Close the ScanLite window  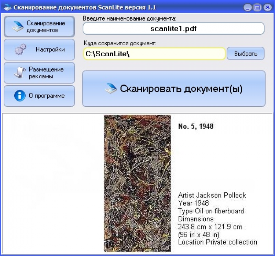pyautogui.click(x=267, y=7)
